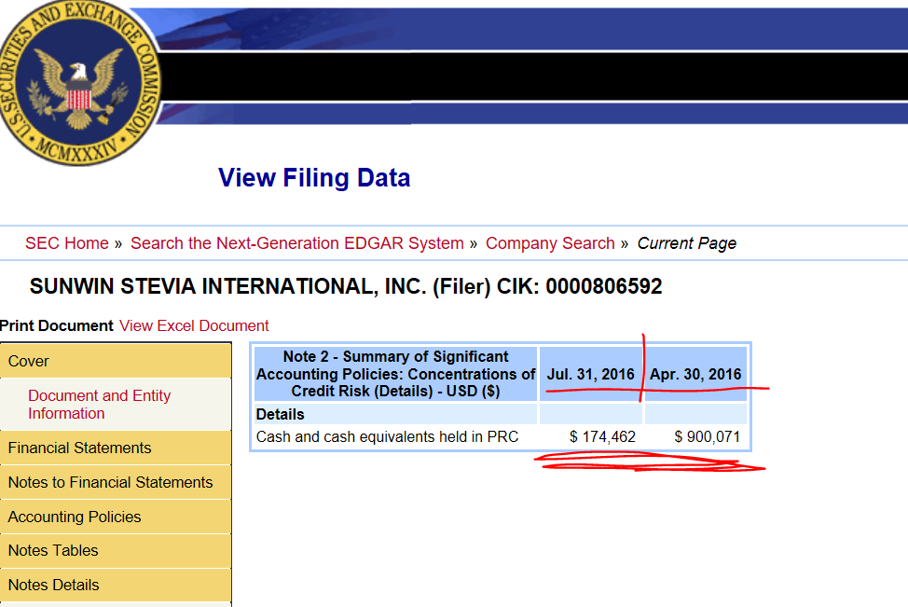This screenshot has height=607, width=908.
Task: Click the SEC eagle seal logo
Action: coord(77,82)
